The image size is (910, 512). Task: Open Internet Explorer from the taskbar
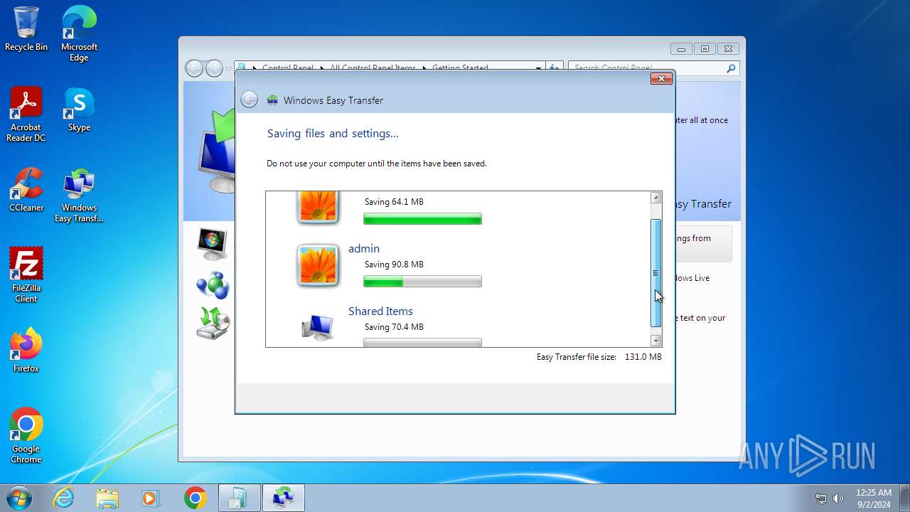click(x=64, y=498)
